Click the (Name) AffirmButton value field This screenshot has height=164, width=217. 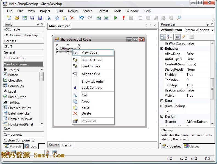click(x=198, y=122)
